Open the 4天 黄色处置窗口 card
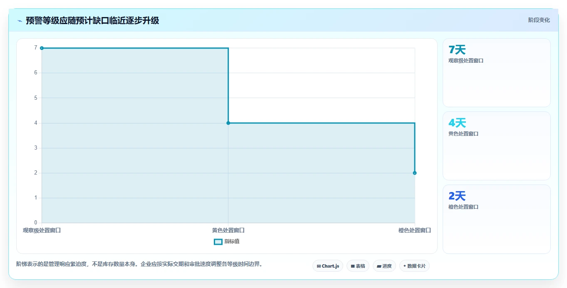The image size is (567, 288). [x=497, y=146]
